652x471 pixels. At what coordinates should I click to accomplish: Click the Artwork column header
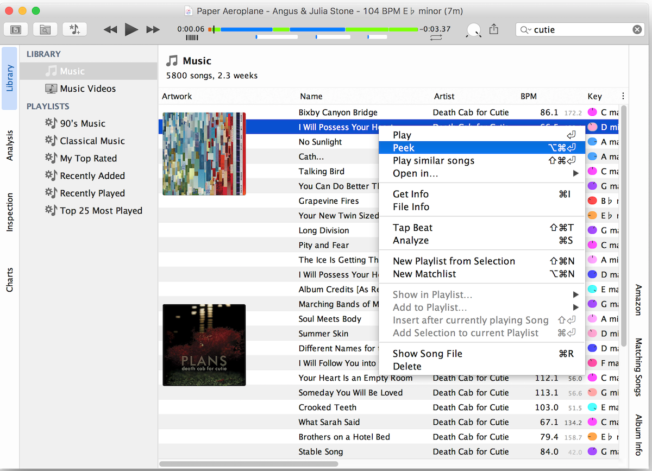tap(177, 96)
